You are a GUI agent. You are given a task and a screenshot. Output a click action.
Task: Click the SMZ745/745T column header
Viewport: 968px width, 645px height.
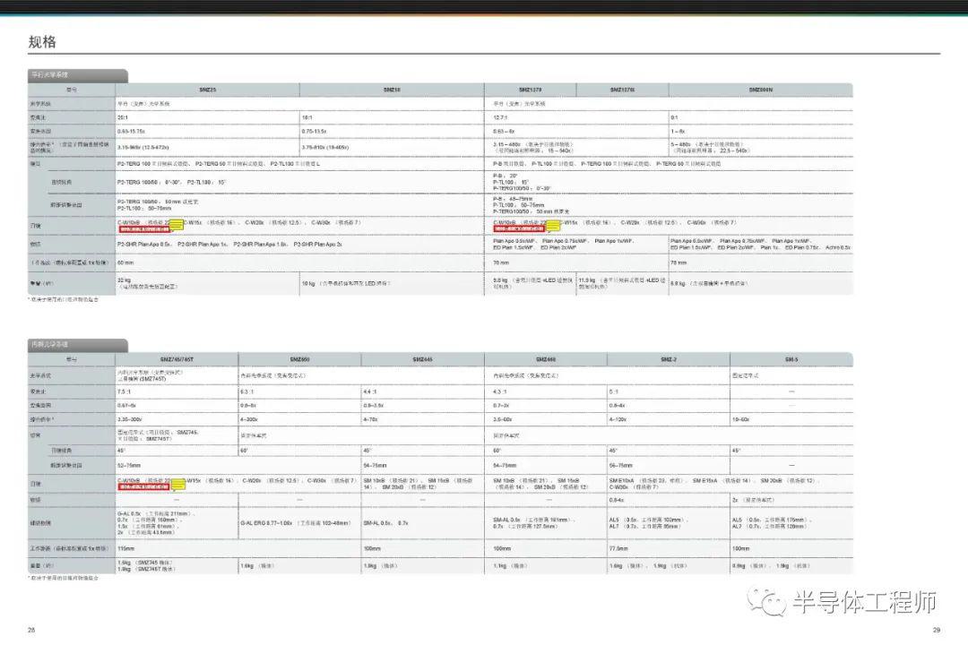click(x=177, y=359)
